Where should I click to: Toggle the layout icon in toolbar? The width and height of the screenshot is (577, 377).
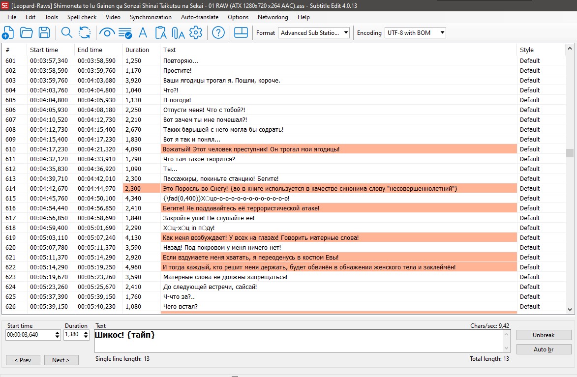[x=241, y=33]
